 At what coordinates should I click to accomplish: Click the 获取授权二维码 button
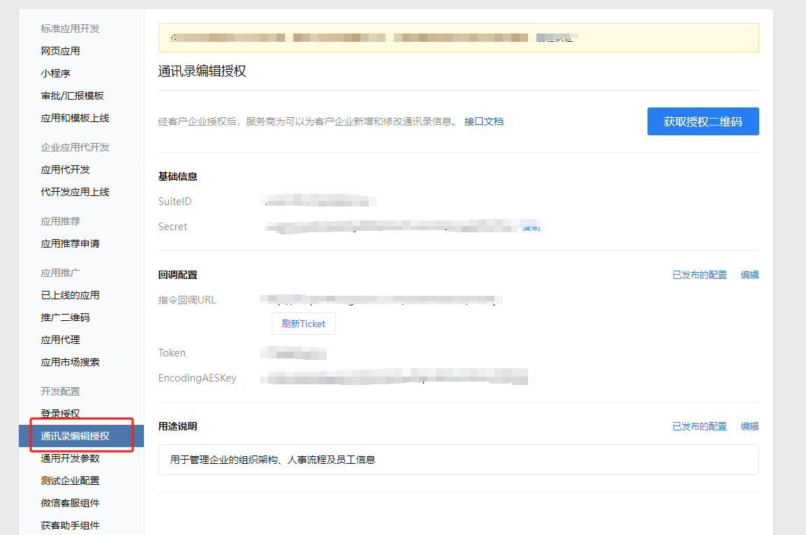click(703, 121)
